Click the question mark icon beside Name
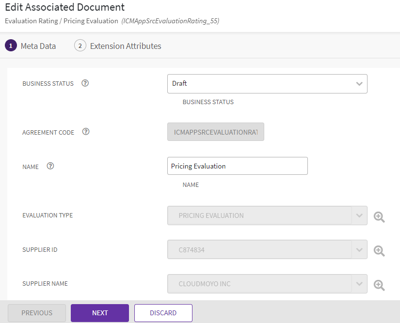400x323 pixels. click(x=50, y=166)
